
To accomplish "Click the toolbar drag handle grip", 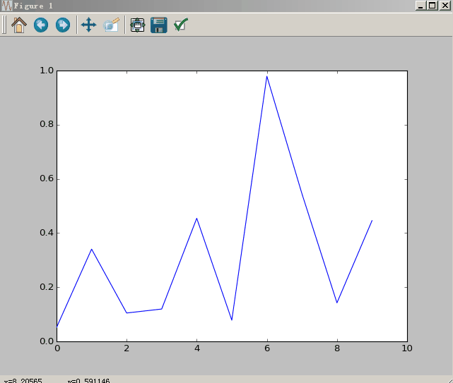I will tap(4, 25).
